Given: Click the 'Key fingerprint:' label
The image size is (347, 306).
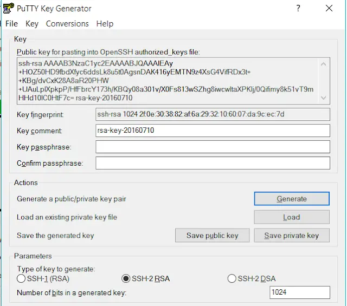Looking at the screenshot, I should click(40, 115).
